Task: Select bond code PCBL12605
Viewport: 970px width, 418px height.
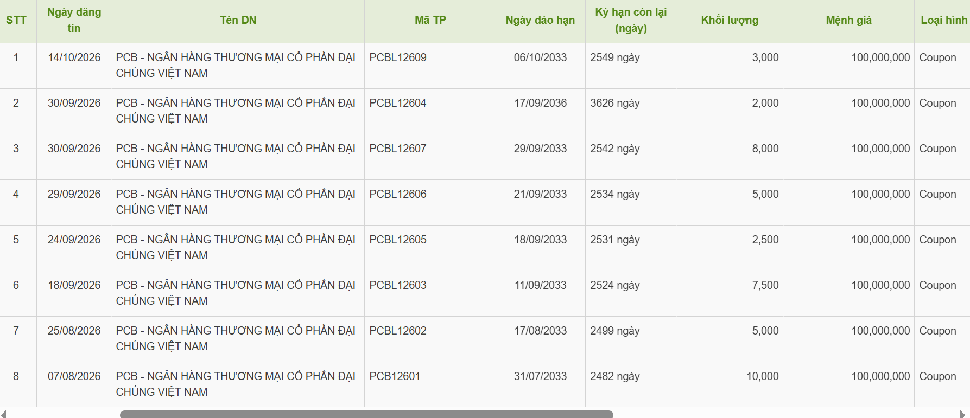Action: (x=398, y=240)
